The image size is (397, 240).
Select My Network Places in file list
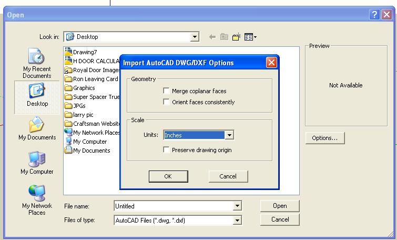92,133
